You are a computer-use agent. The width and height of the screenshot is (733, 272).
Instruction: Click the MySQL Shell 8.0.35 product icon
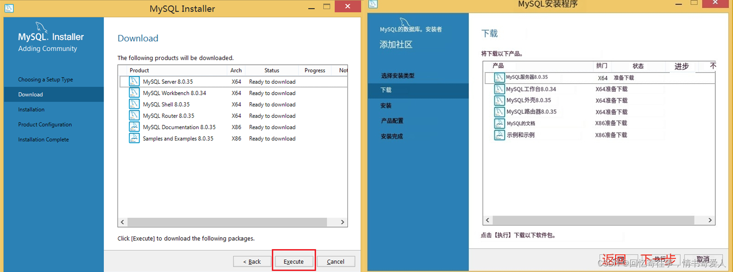pos(134,104)
